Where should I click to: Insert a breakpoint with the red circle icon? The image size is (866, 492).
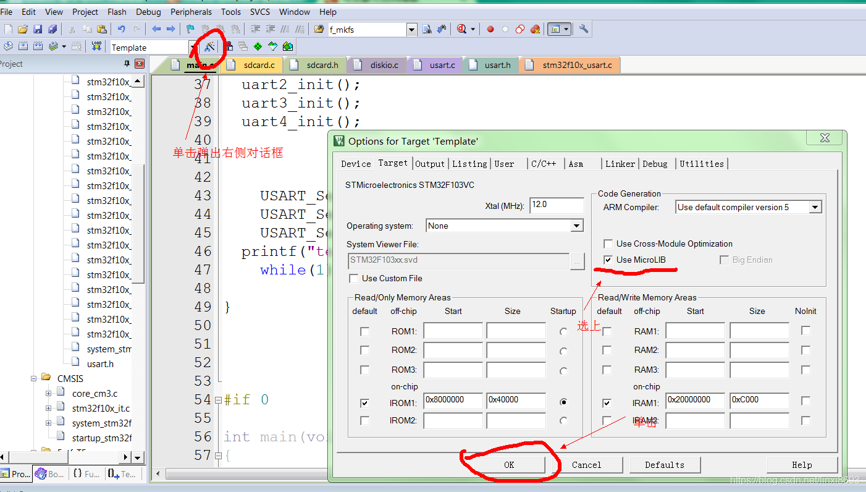(490, 29)
